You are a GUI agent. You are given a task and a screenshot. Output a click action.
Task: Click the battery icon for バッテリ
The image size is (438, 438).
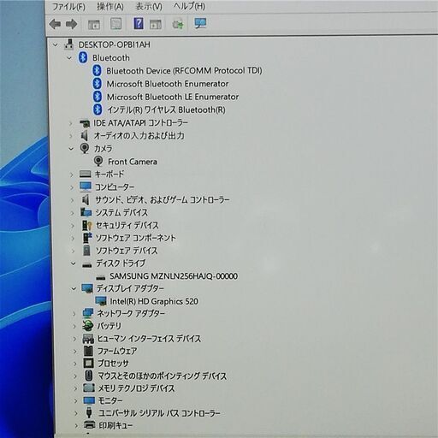click(88, 326)
